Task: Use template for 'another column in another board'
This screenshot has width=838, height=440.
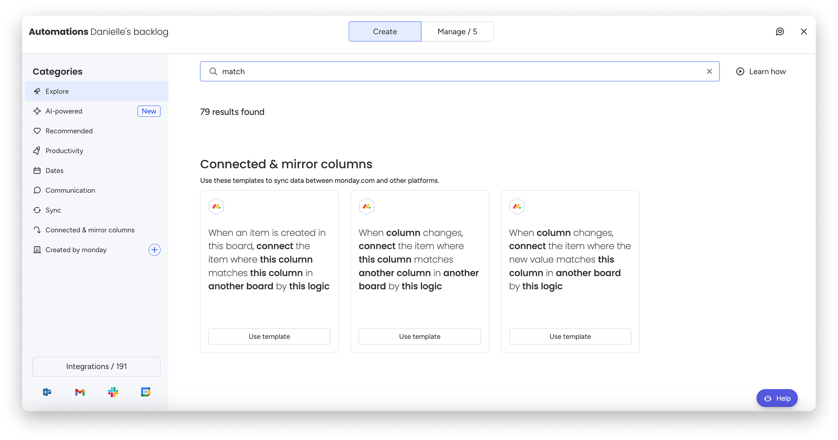Action: (x=419, y=337)
